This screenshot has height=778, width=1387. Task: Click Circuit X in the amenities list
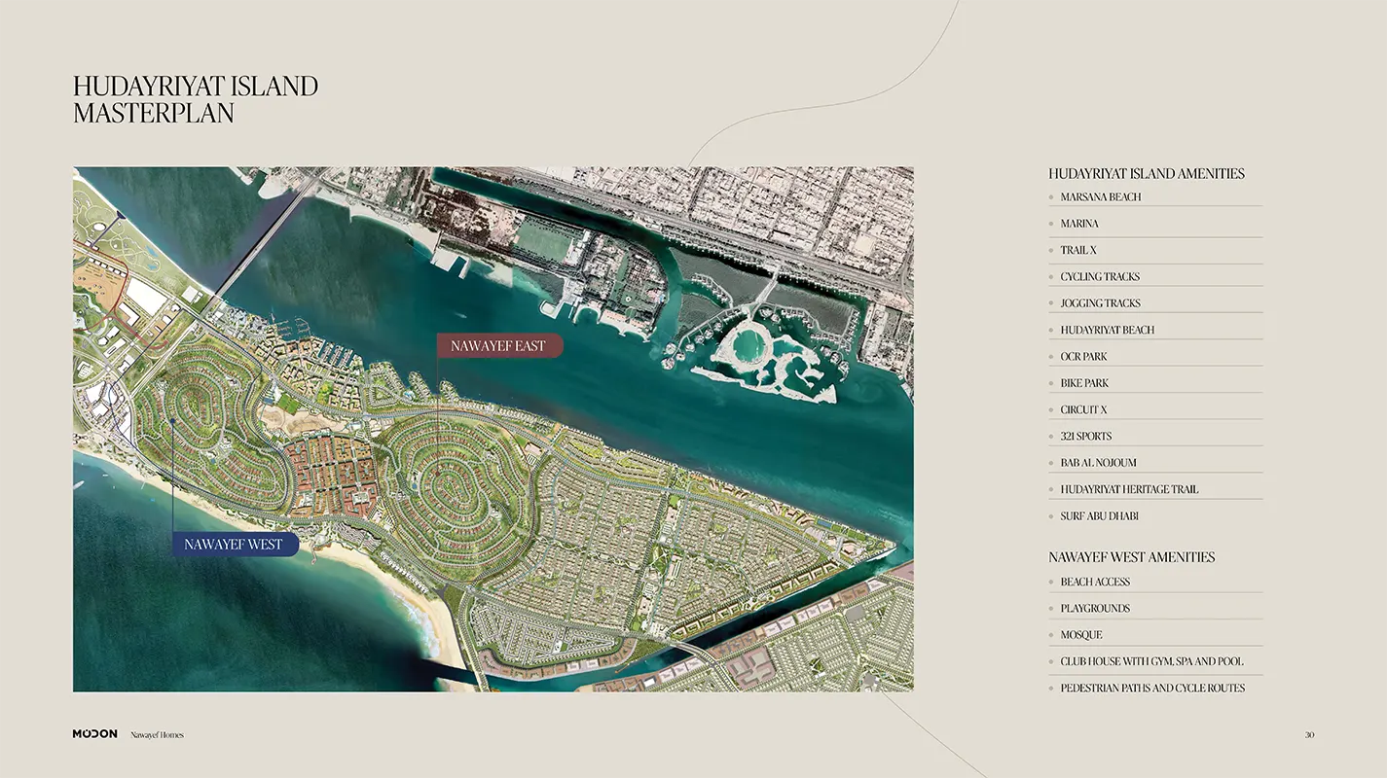click(1083, 410)
